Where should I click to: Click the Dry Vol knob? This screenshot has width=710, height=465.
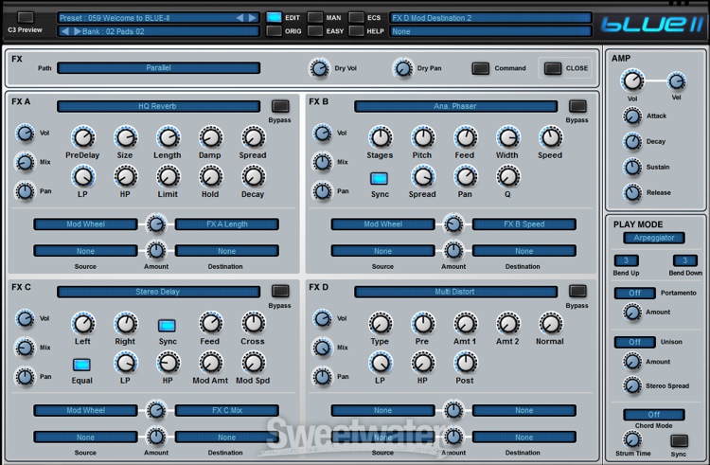click(x=319, y=68)
